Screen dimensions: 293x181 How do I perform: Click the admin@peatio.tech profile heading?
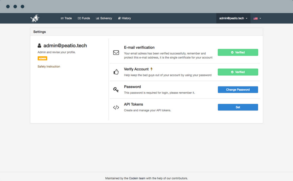(65, 46)
